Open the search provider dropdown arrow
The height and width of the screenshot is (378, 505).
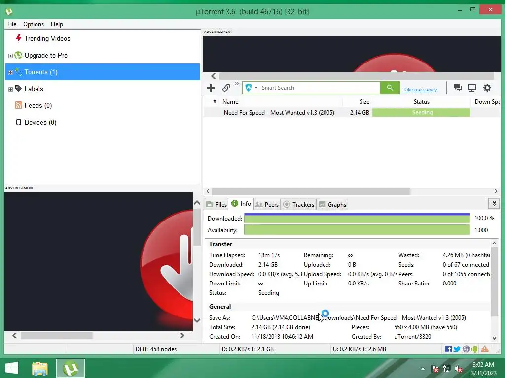[256, 88]
